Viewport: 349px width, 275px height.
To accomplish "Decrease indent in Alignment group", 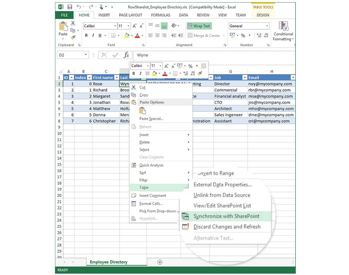I will point(174,35).
